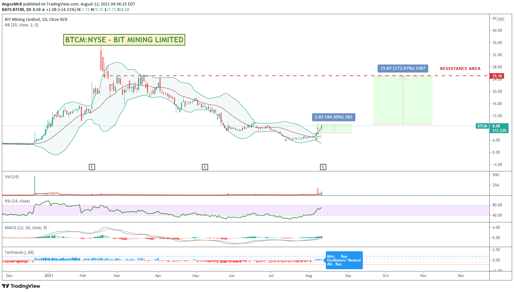This screenshot has width=514, height=292.
Task: Click the BIT Mining Limited, 1D, Cboe BZX legend
Action: (36, 20)
